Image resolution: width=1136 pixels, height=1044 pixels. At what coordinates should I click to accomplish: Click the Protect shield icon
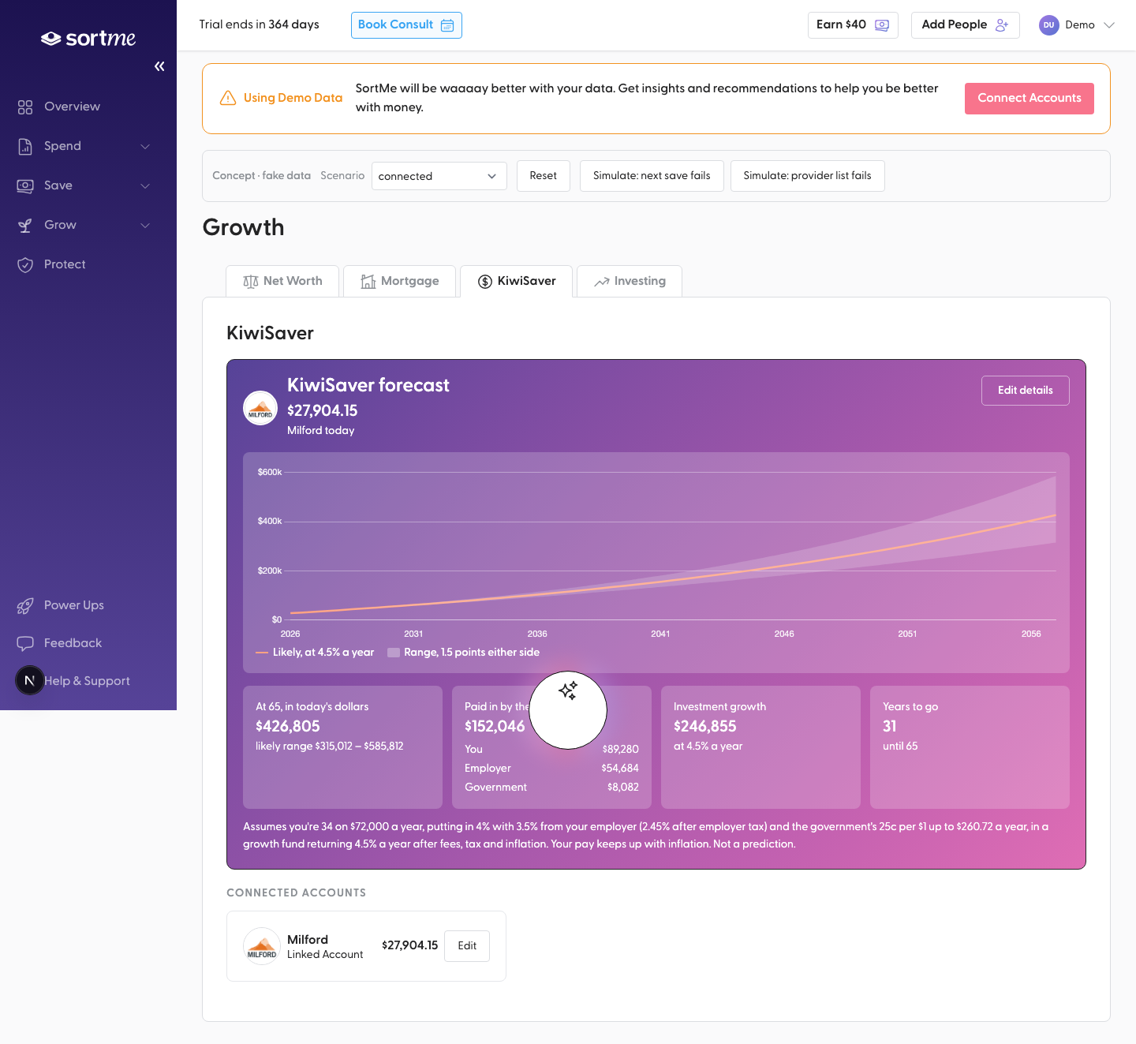pyautogui.click(x=25, y=264)
